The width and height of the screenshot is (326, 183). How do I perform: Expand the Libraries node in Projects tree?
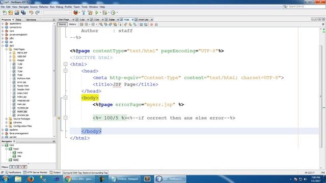click(x=7, y=123)
